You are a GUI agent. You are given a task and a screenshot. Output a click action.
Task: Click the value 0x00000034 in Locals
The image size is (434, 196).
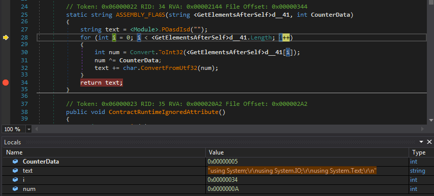223,180
